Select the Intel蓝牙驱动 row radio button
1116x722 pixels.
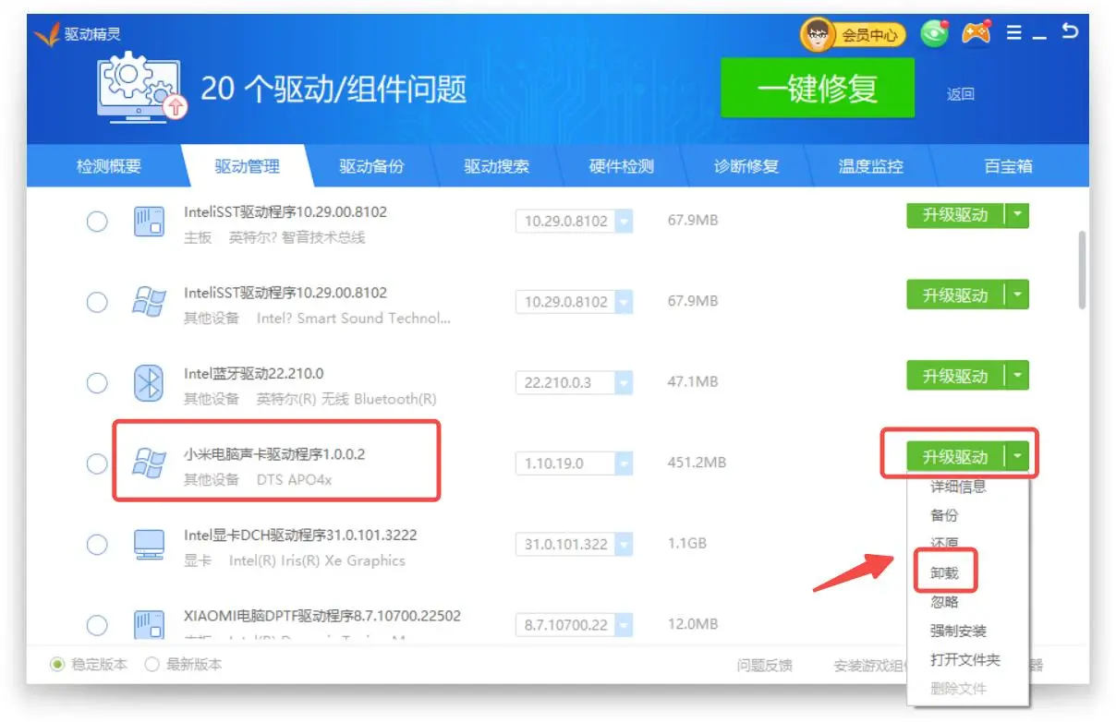[x=97, y=383]
